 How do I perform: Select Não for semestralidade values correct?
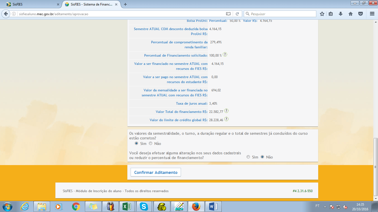(x=151, y=144)
